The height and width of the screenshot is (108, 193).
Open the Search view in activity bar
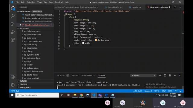click(x=13, y=16)
